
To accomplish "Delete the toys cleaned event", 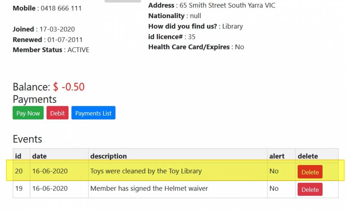I will [x=310, y=172].
